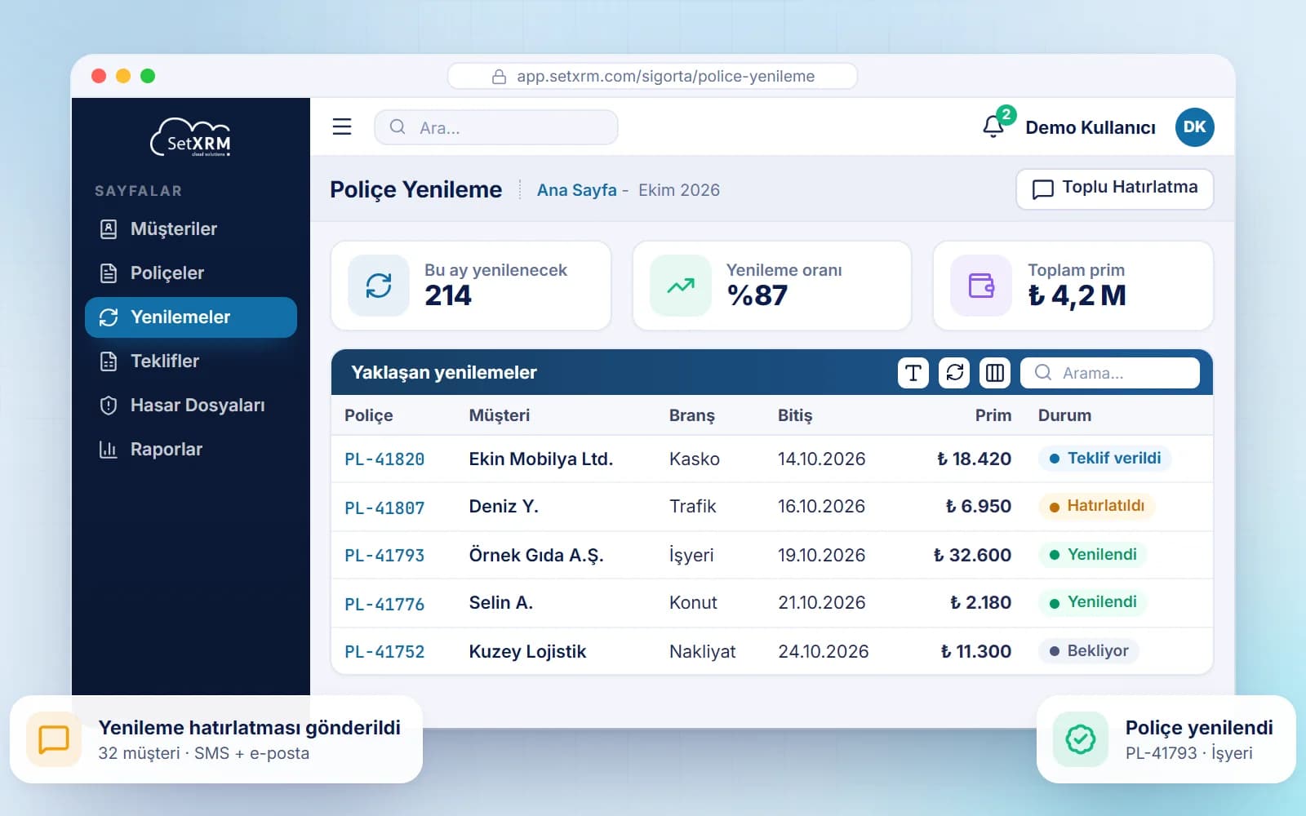Click the green checkmark badge icon

(x=1081, y=739)
